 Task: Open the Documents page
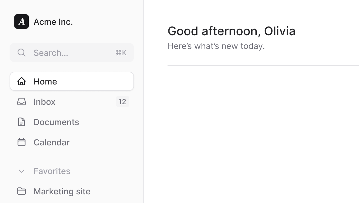pyautogui.click(x=56, y=122)
